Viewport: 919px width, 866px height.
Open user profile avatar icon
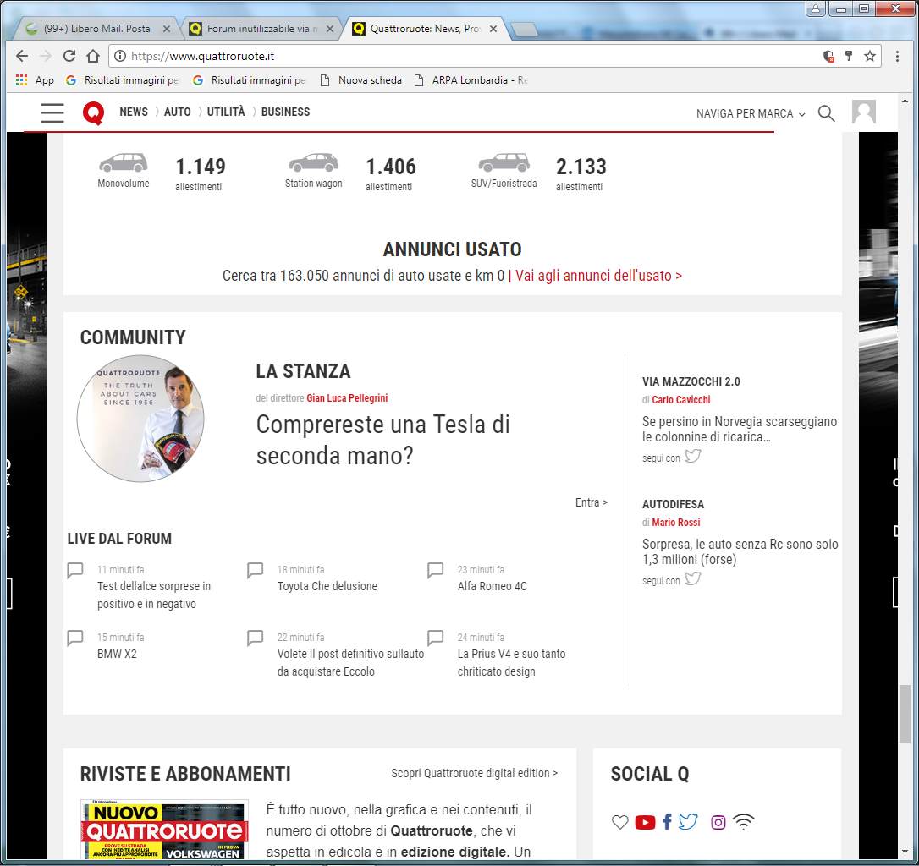click(x=864, y=112)
